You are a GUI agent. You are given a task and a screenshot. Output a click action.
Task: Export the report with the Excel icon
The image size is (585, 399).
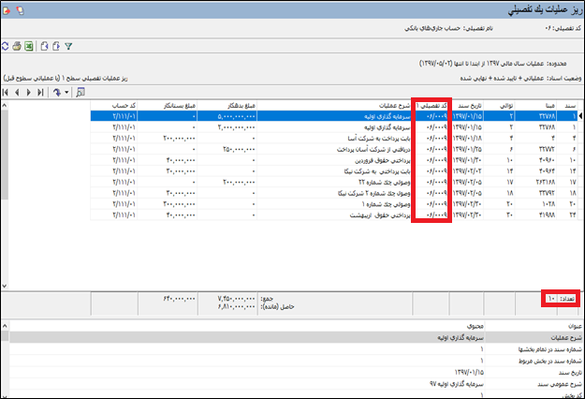(30, 46)
